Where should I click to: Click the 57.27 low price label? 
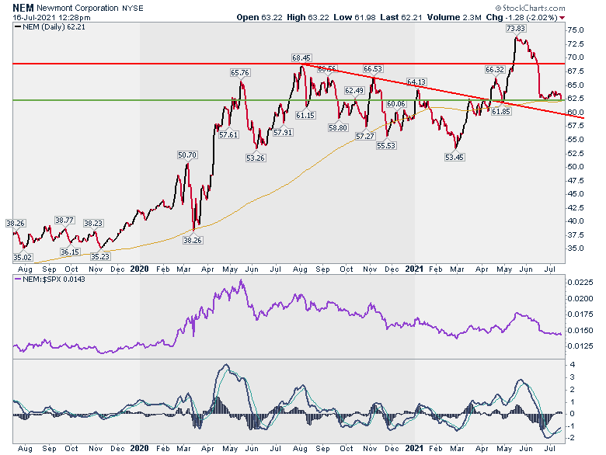[x=365, y=136]
